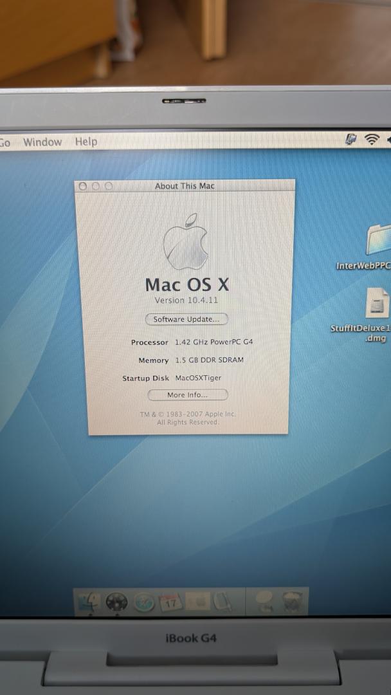The width and height of the screenshot is (391, 695).
Task: Open the Go menu
Action: (x=5, y=142)
